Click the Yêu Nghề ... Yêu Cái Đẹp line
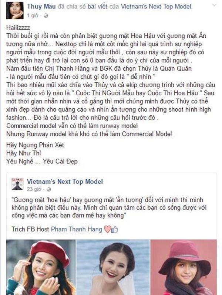The image size is (222, 295). pyautogui.click(x=42, y=162)
